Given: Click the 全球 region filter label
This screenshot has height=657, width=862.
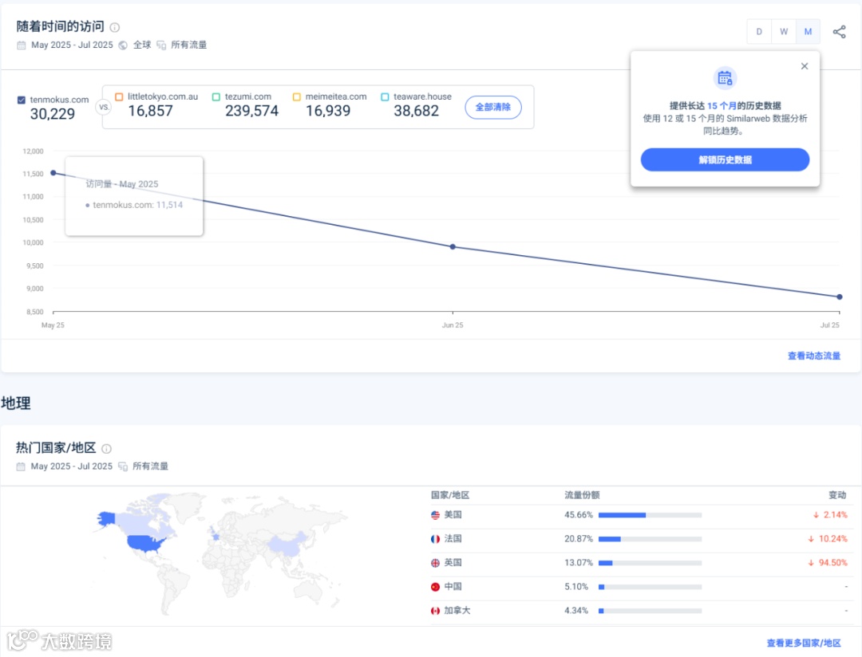Looking at the screenshot, I should coord(142,45).
